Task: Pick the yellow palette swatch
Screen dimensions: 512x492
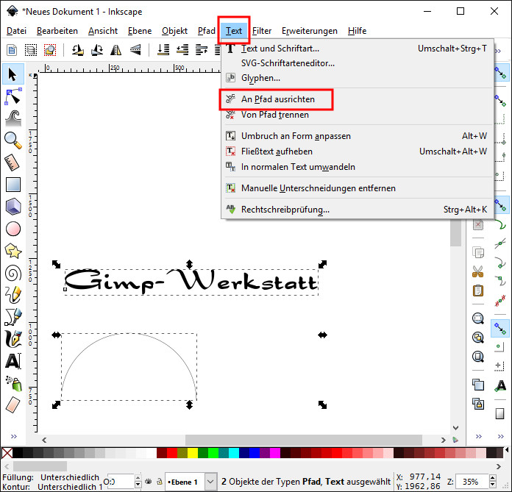Action: 193,453
